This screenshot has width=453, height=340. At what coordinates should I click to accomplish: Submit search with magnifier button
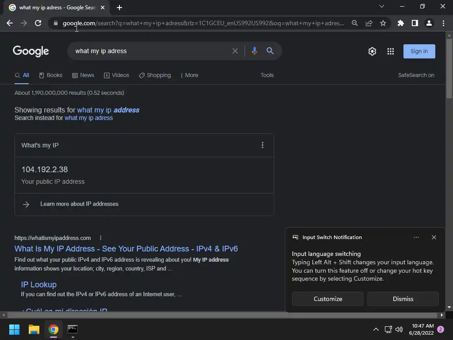tap(270, 51)
